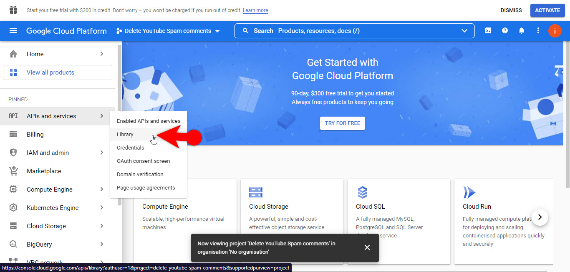The image size is (570, 272).
Task: Open OAuth consent screen entry
Action: (149, 161)
